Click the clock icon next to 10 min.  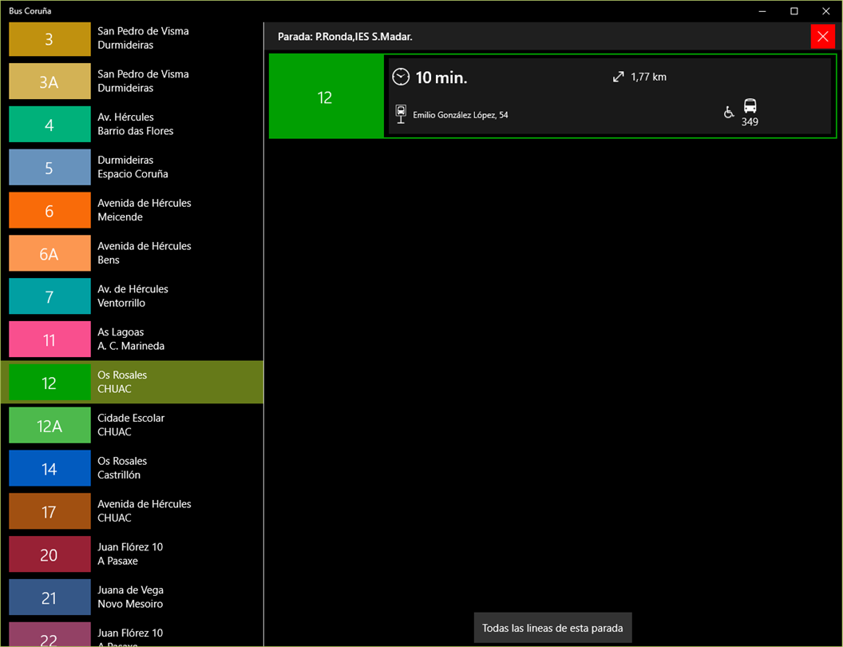coord(401,77)
